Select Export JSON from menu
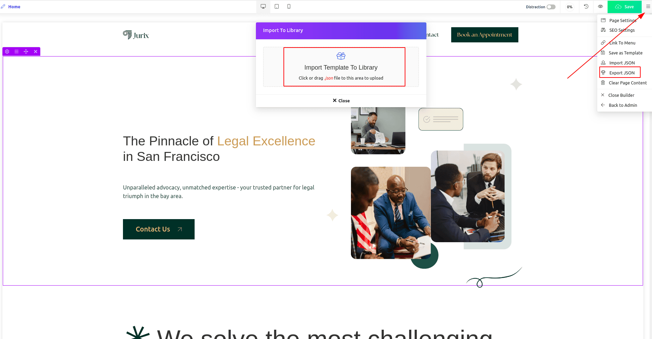The image size is (652, 339). tap(621, 73)
